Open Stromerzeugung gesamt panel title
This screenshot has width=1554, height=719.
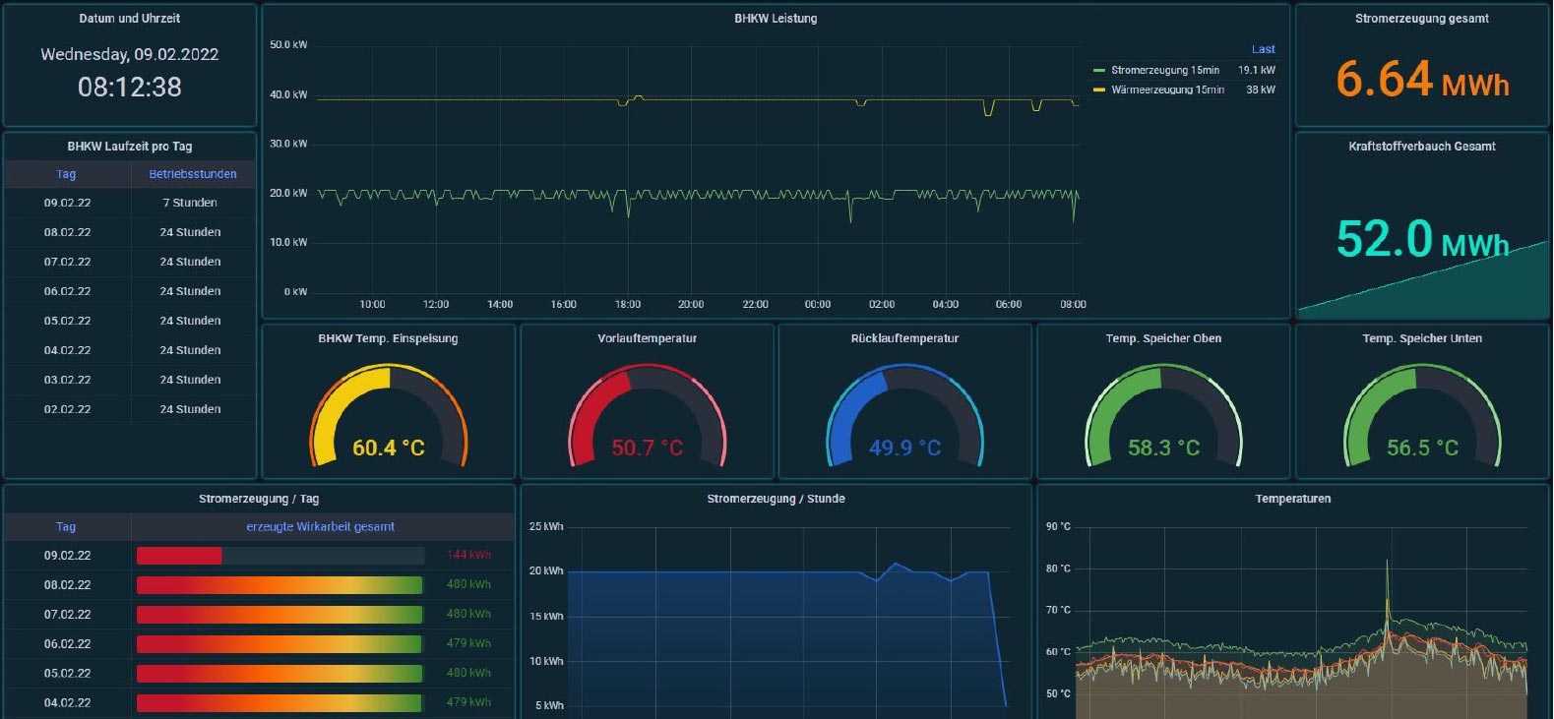coord(1421,19)
